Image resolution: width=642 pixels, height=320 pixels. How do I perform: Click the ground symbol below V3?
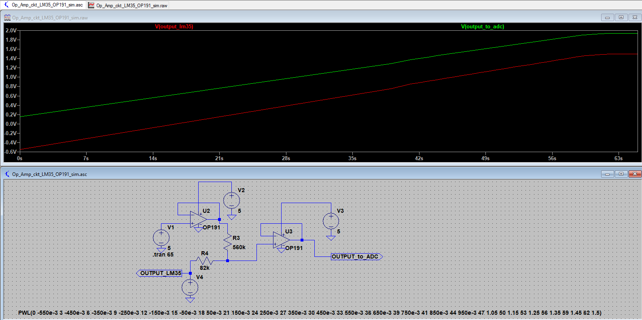[x=331, y=238]
